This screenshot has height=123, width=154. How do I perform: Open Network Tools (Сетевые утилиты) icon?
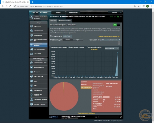point(32,104)
